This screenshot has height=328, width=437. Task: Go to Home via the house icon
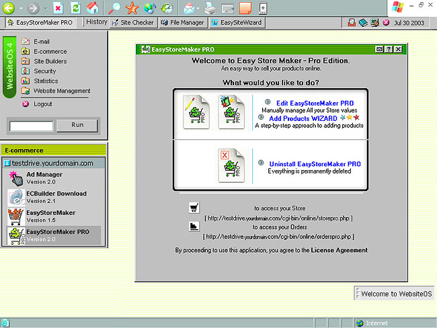(x=93, y=7)
